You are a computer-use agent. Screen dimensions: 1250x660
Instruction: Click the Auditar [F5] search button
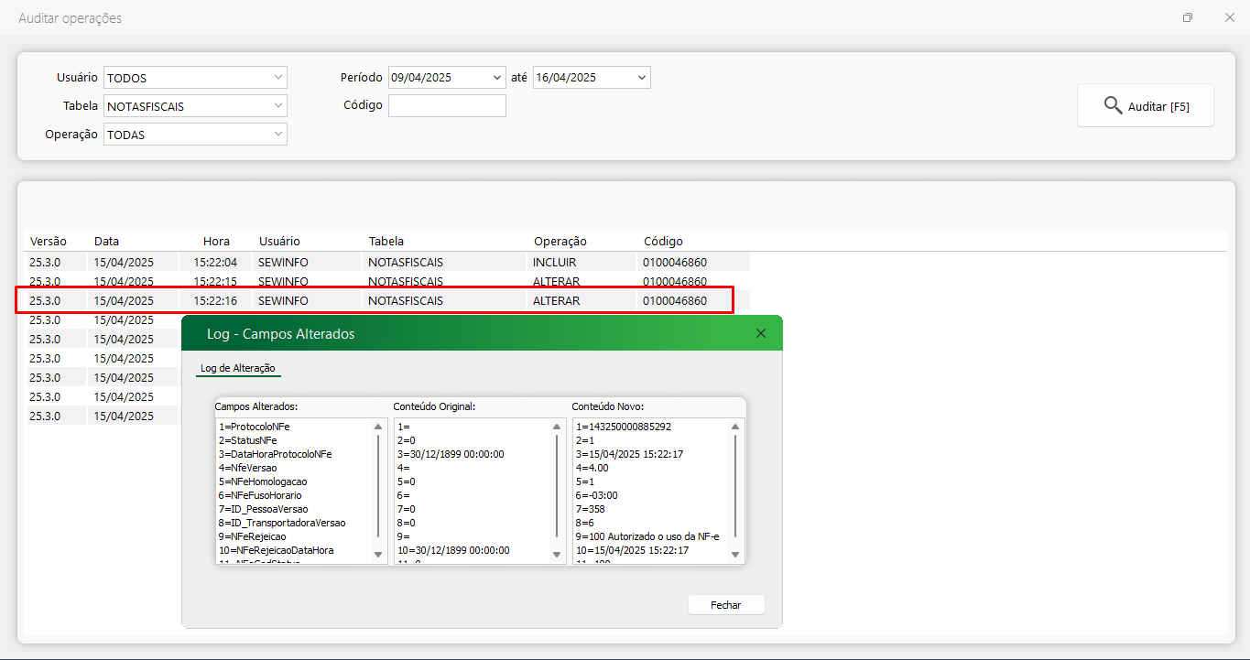pyautogui.click(x=1145, y=106)
